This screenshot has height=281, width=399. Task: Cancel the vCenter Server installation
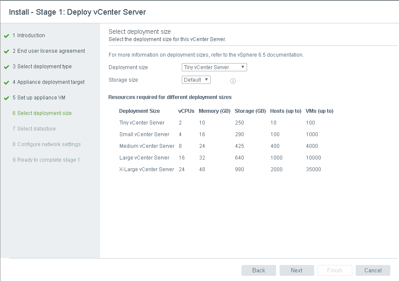click(373, 270)
